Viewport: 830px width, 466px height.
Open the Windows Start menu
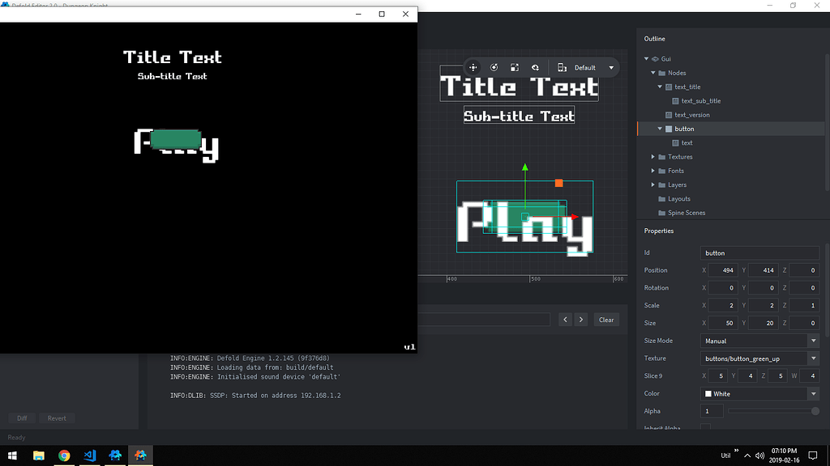(11, 455)
